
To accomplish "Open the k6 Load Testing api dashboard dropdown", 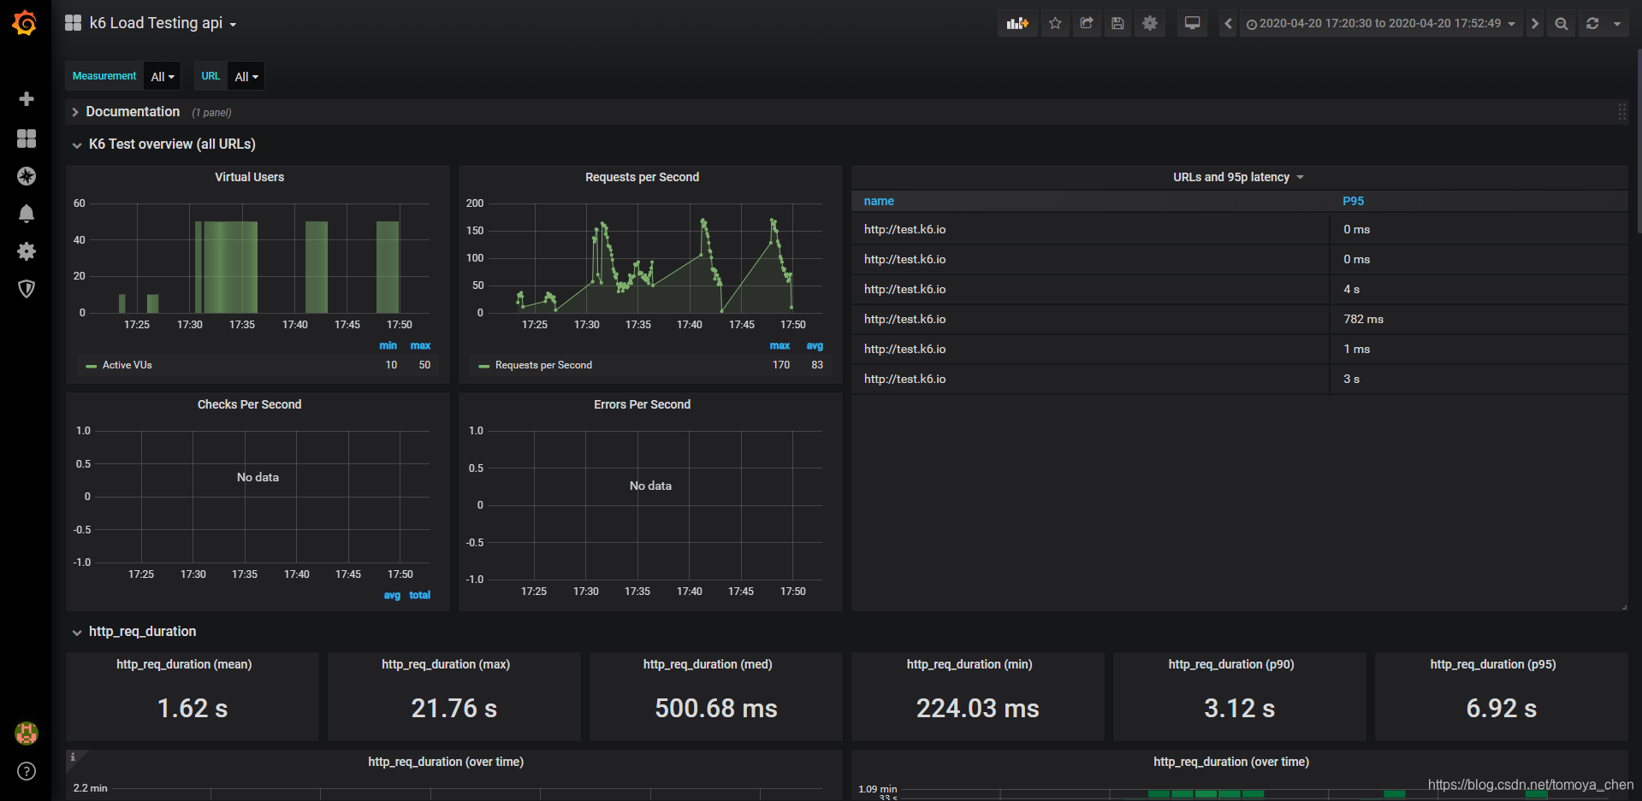I will (163, 23).
